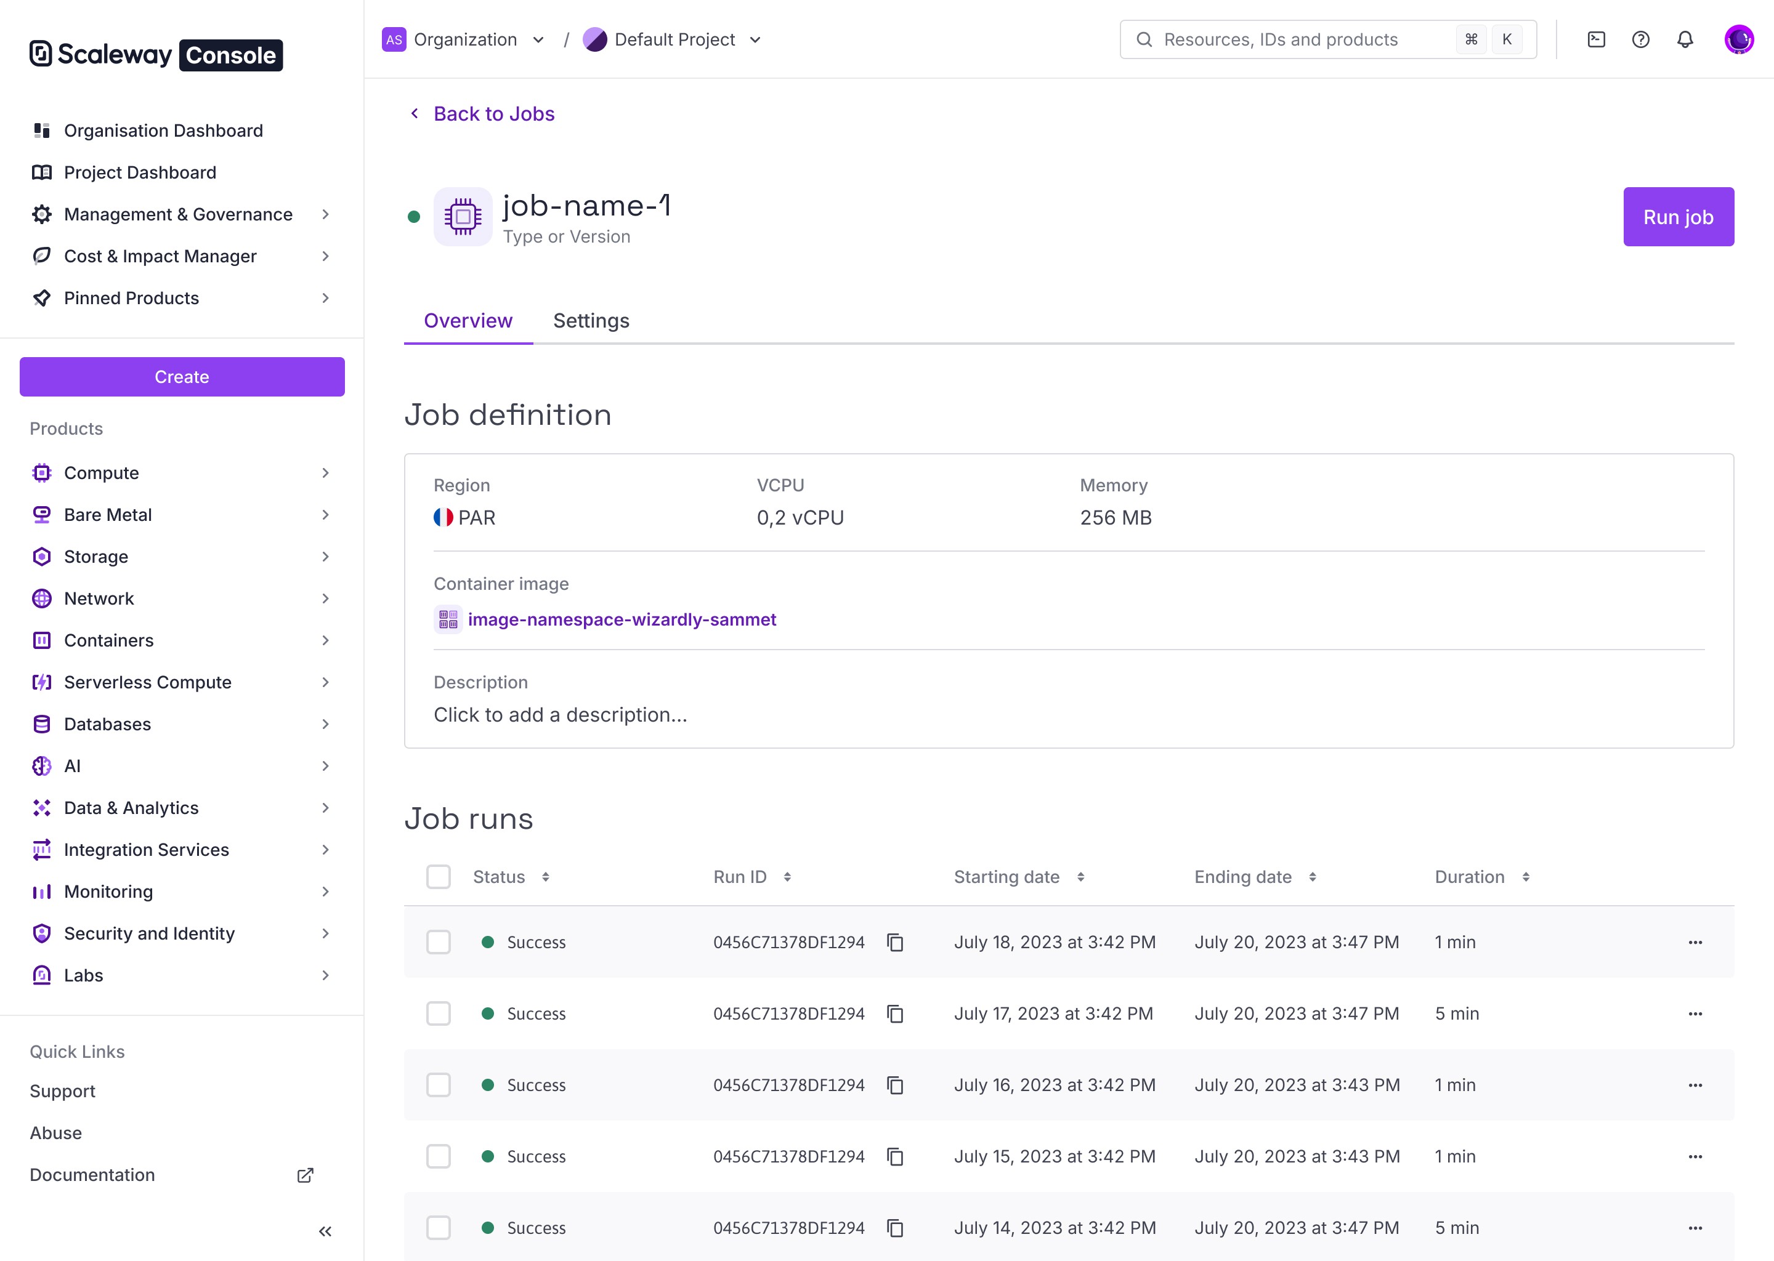Select the July 16 job run checkbox
Viewport: 1774px width, 1261px height.
tap(438, 1085)
